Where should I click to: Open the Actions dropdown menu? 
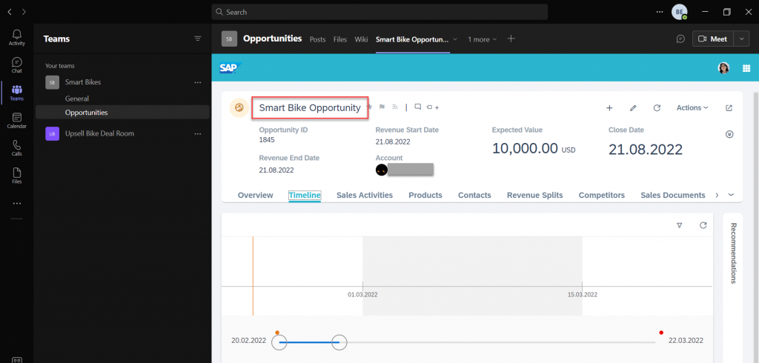pos(692,108)
